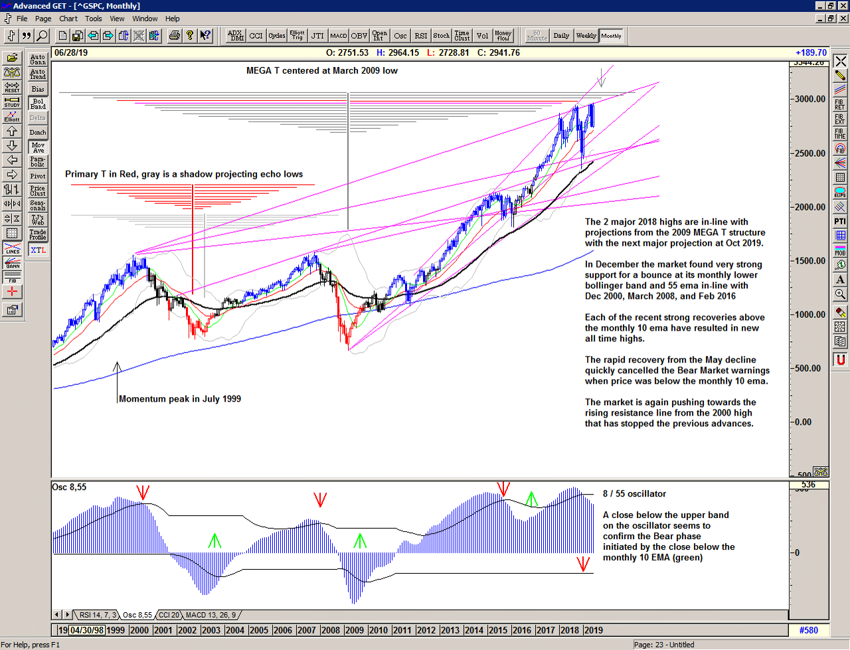The width and height of the screenshot is (850, 650).
Task: Switch to the MACD 13, 26, 9 tab
Action: coord(211,615)
